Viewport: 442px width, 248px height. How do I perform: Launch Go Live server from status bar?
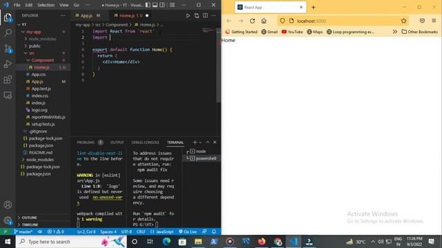(x=188, y=231)
